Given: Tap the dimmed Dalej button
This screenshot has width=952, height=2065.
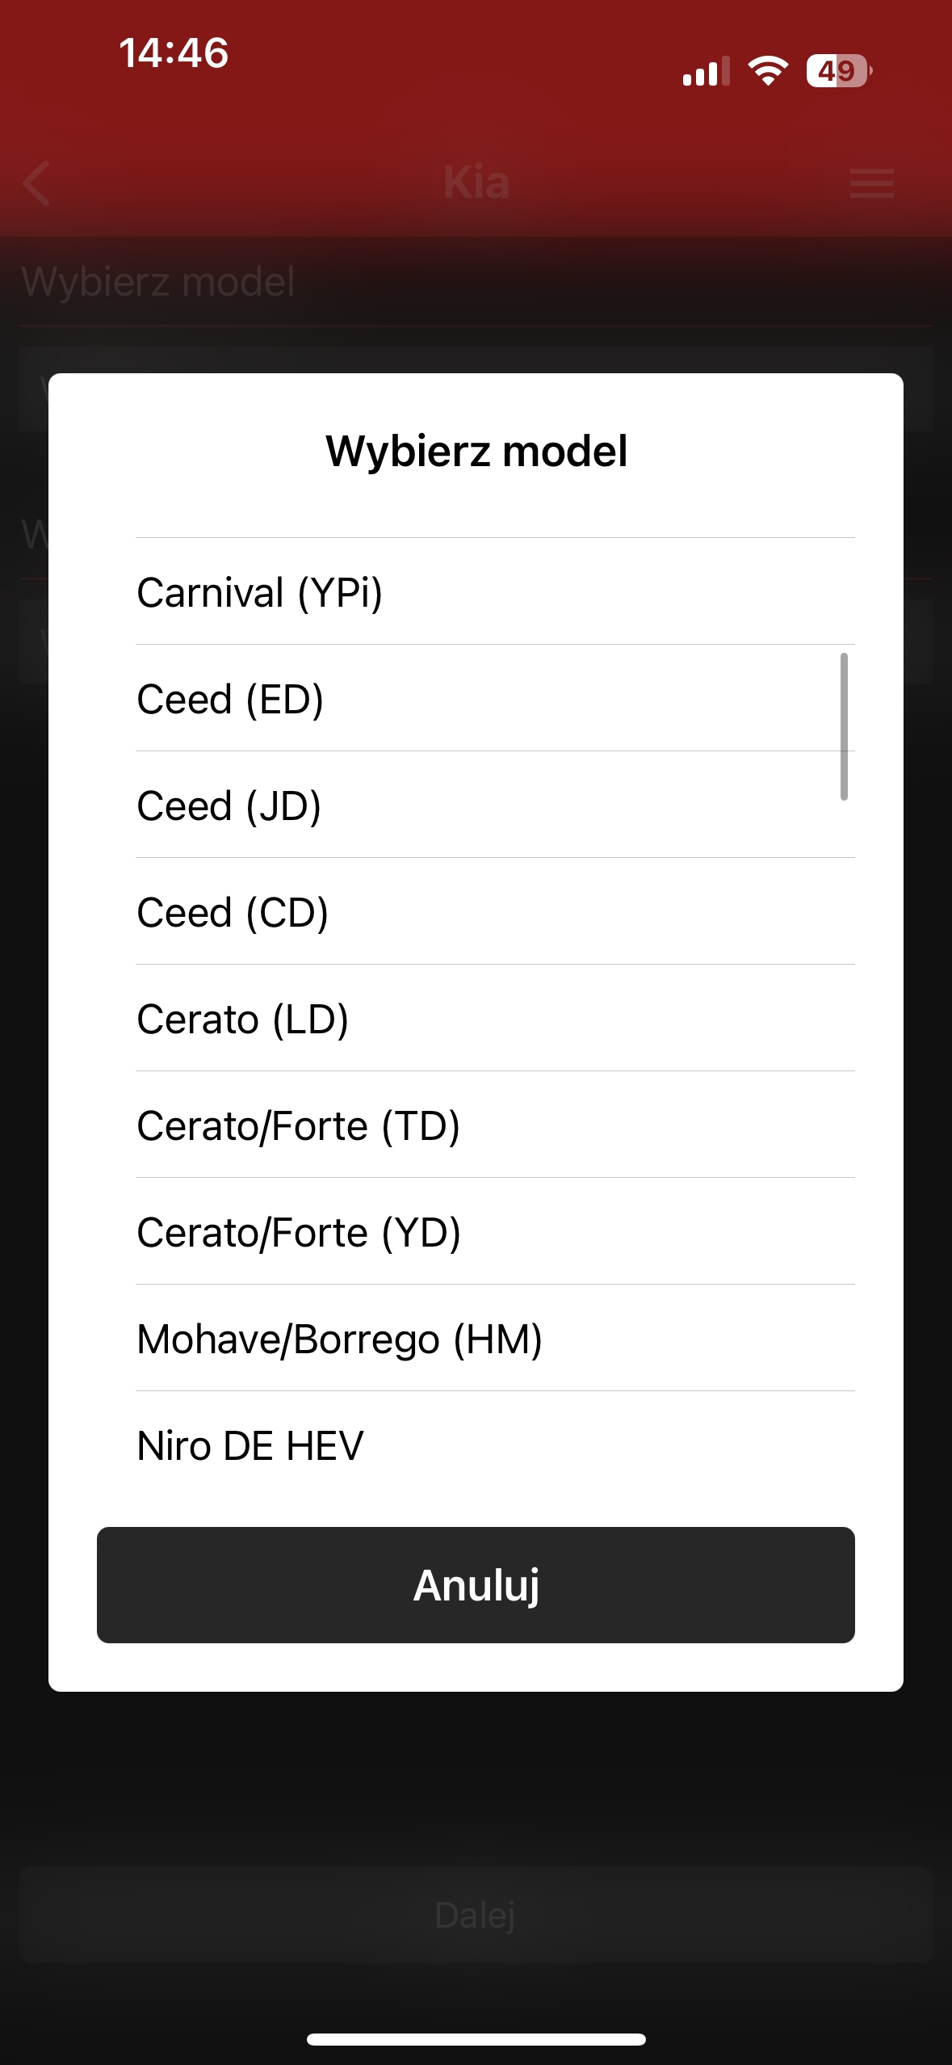Looking at the screenshot, I should pyautogui.click(x=475, y=1915).
